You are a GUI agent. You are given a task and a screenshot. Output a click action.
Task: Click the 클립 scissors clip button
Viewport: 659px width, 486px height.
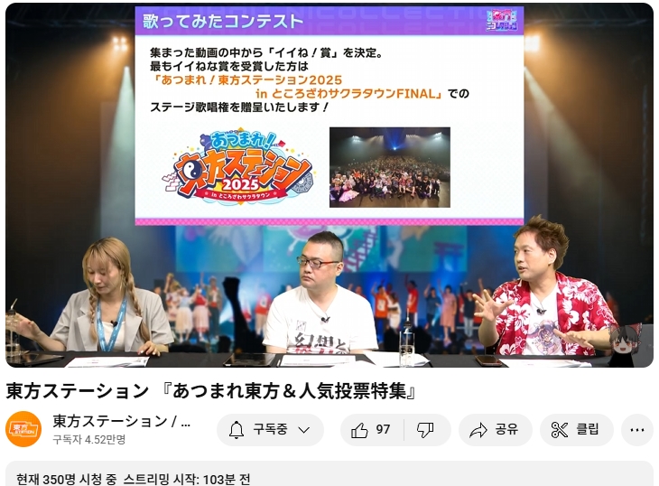coord(576,430)
